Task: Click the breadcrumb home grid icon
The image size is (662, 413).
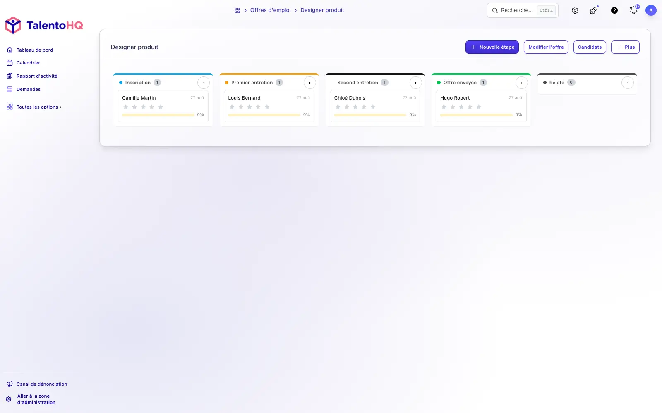Action: pos(237,10)
